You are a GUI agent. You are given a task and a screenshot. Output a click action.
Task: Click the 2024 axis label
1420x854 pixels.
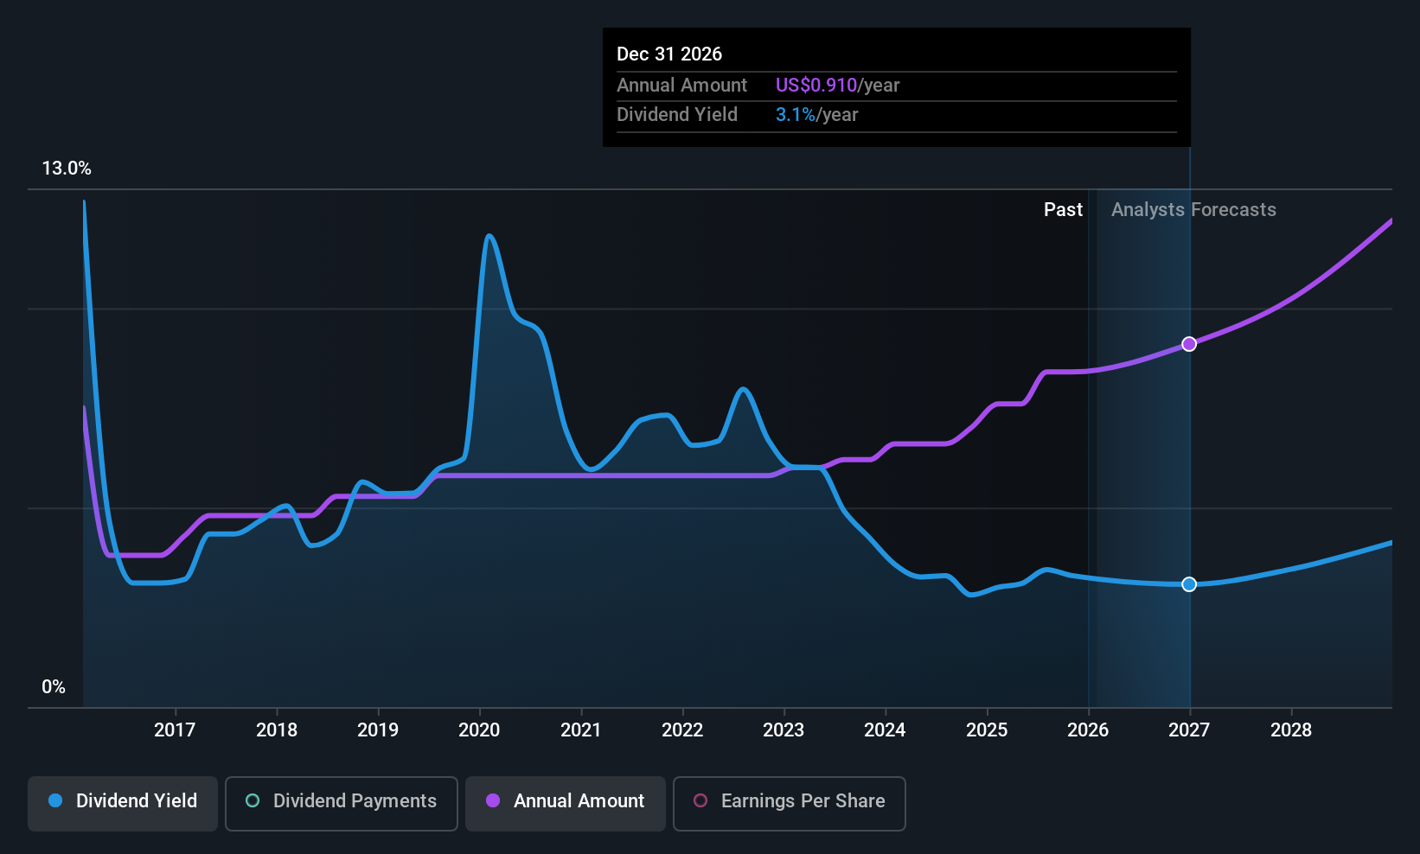[885, 730]
